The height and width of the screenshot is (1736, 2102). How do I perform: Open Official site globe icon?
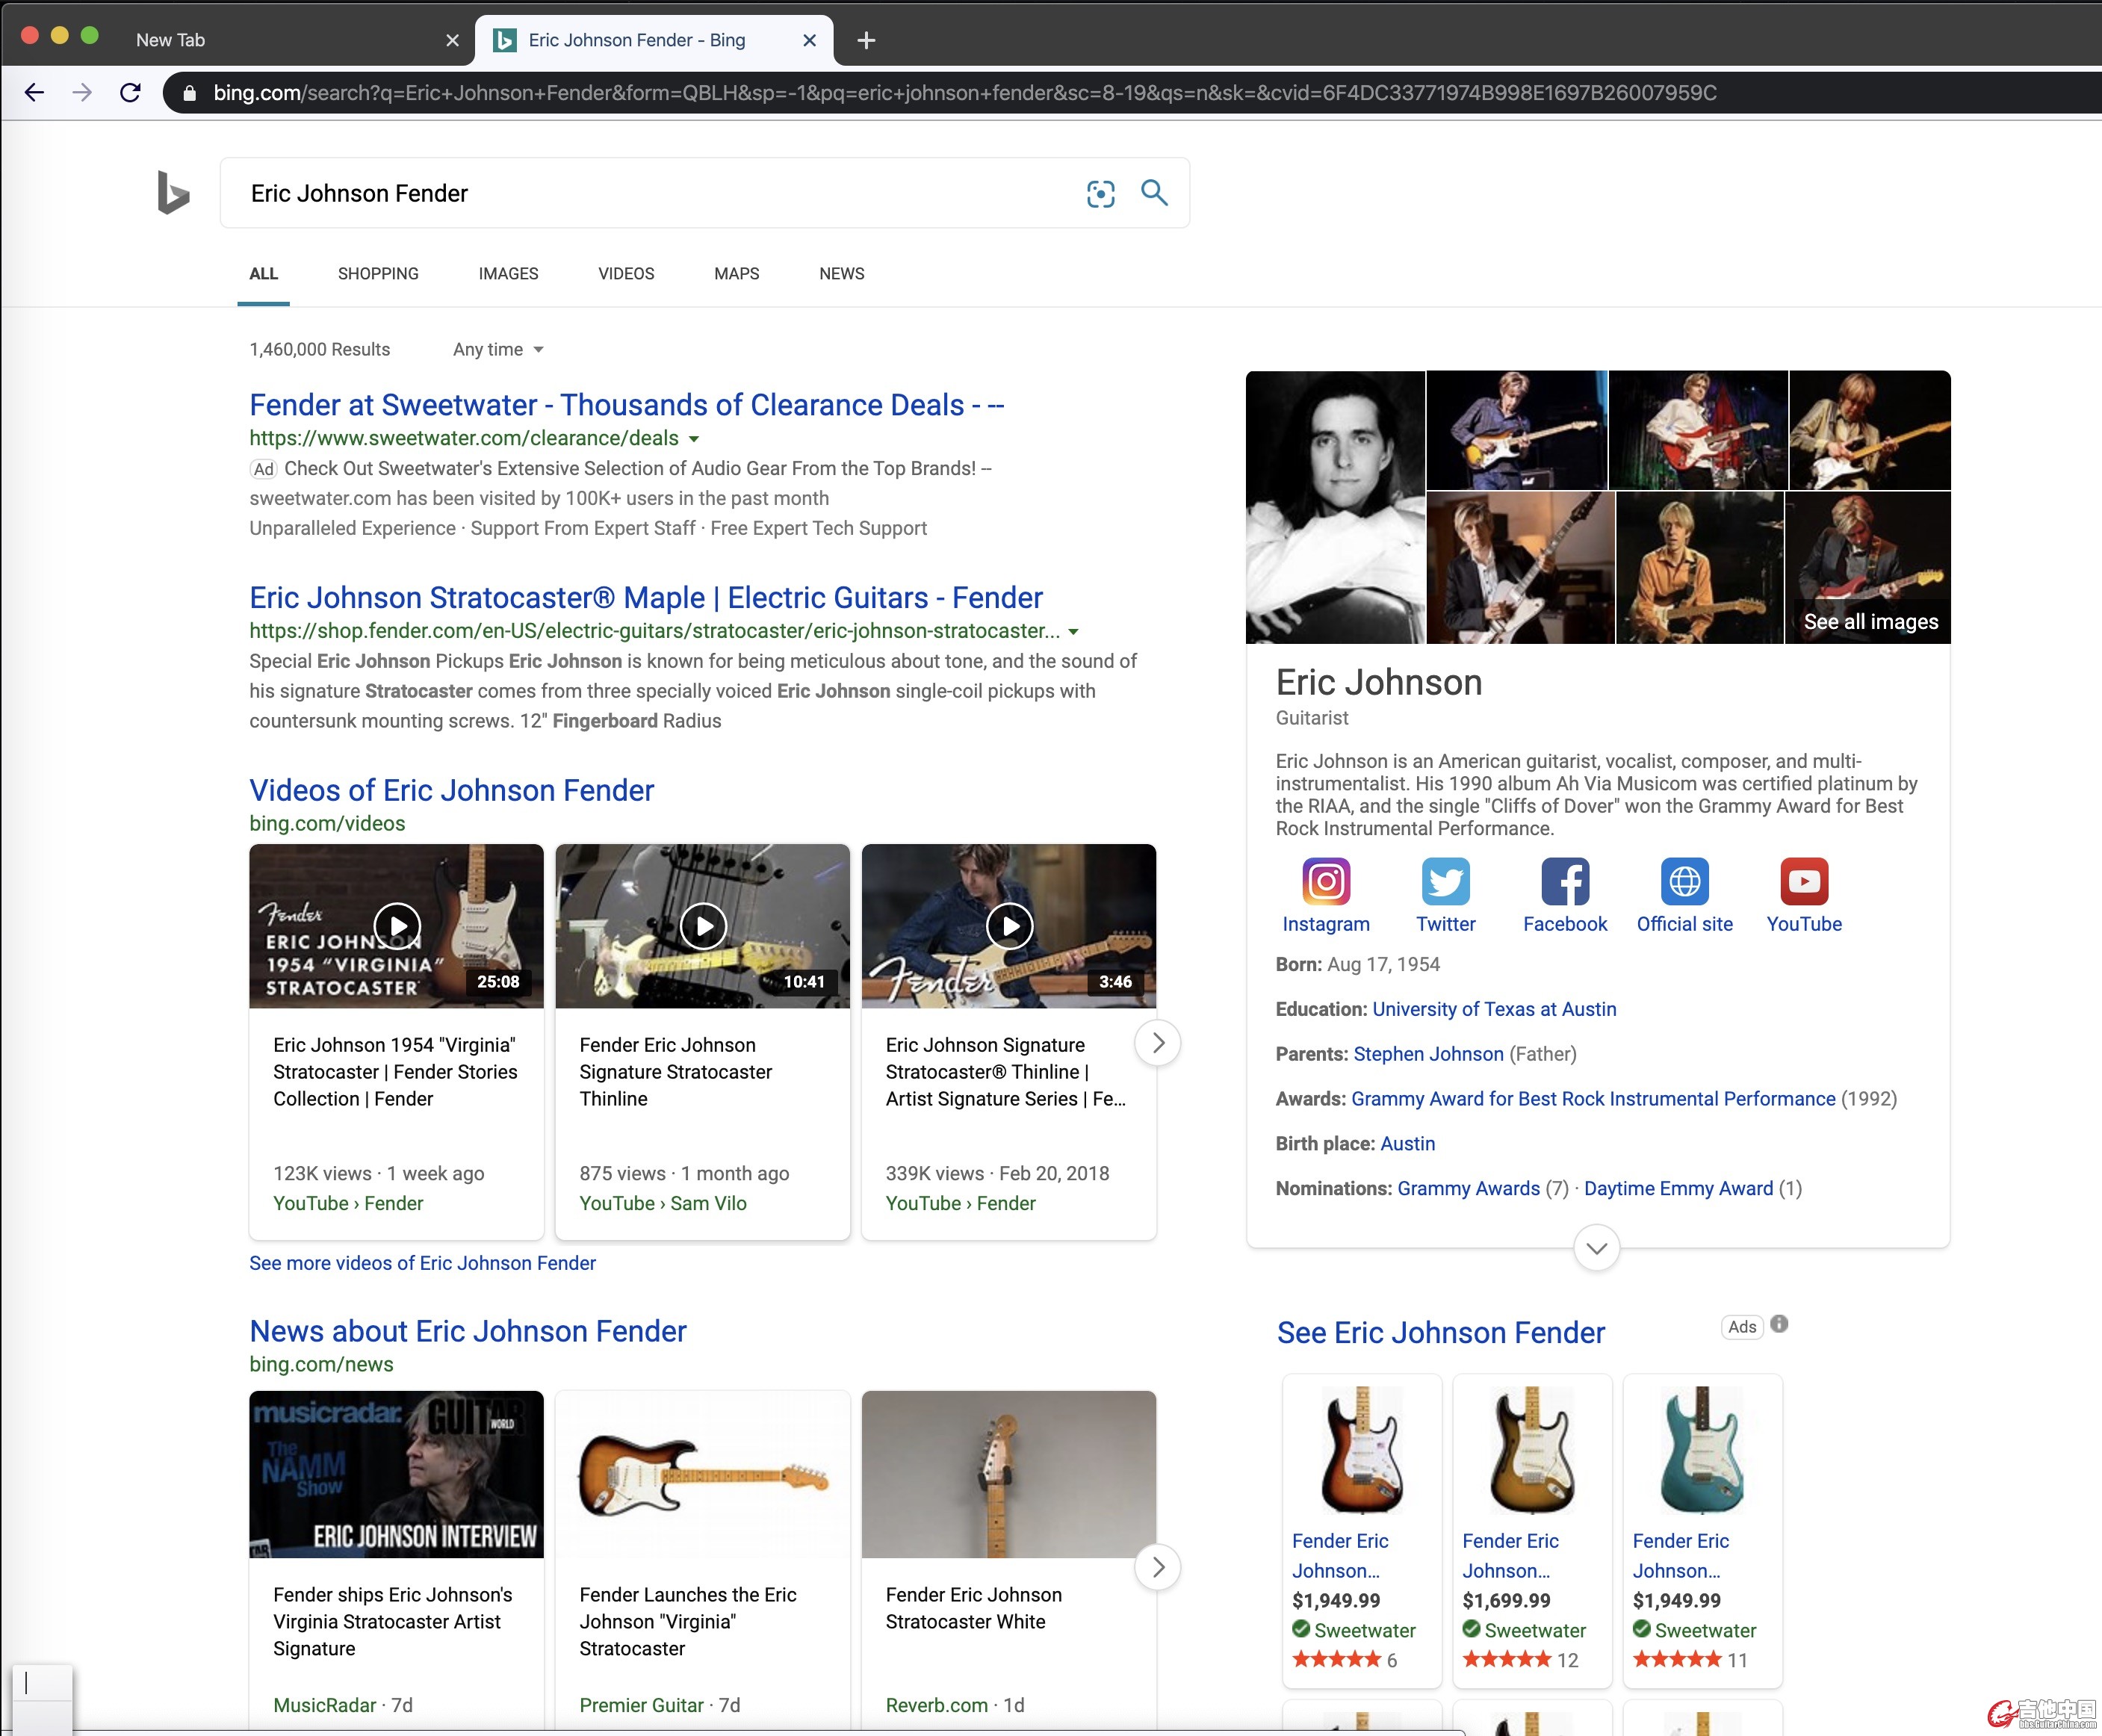point(1684,881)
